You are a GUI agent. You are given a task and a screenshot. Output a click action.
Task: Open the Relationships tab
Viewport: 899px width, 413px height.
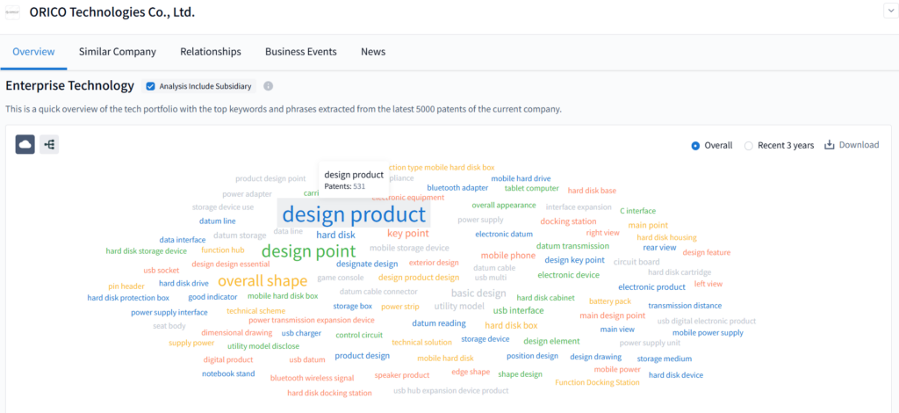click(211, 52)
